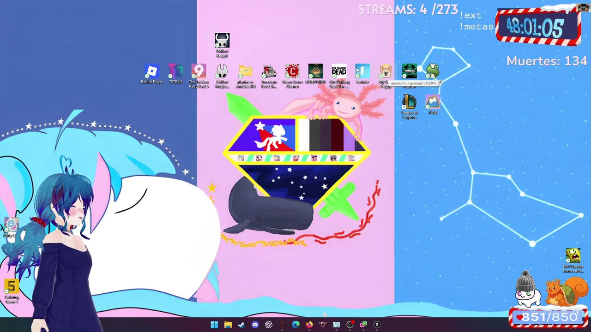Open The Jackbox Party Pack 9 shortcut

click(199, 76)
